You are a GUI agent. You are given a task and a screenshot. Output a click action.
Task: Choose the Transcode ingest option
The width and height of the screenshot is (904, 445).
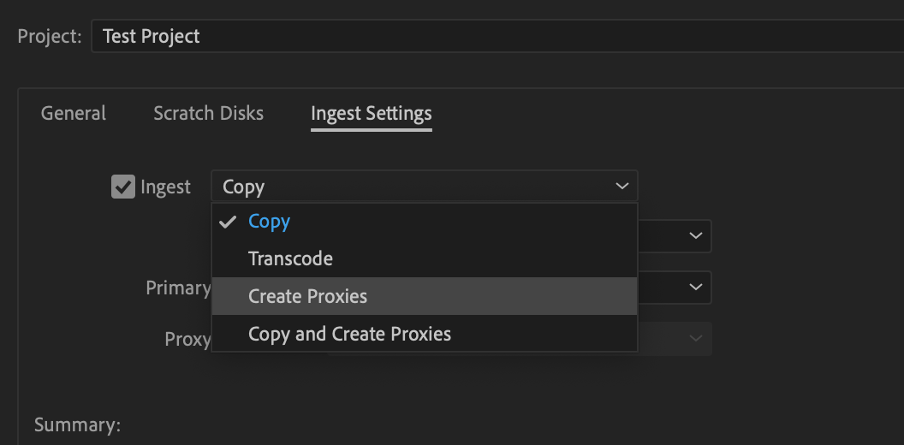425,258
